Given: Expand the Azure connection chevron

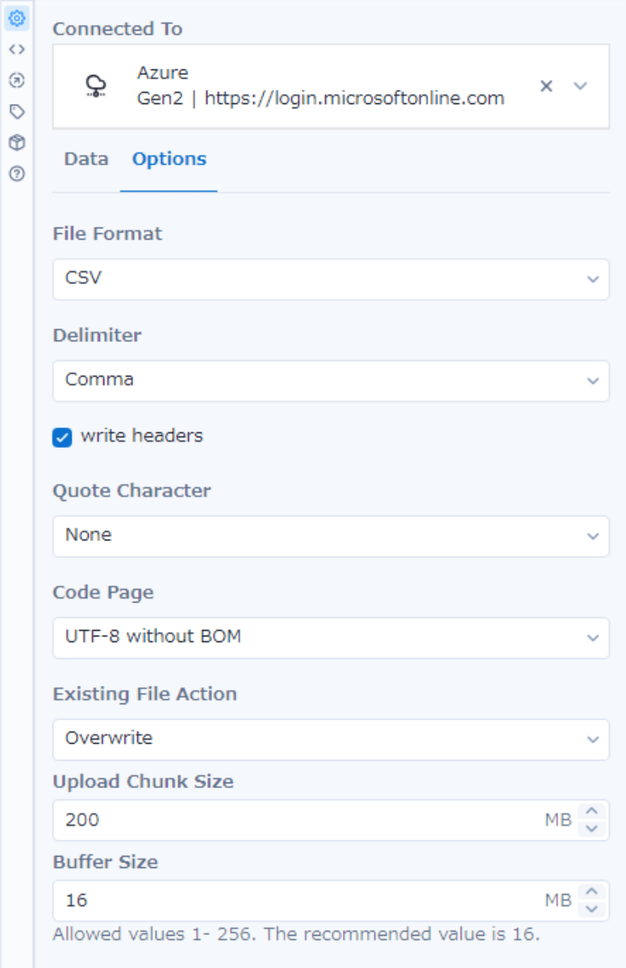Looking at the screenshot, I should click(x=578, y=86).
